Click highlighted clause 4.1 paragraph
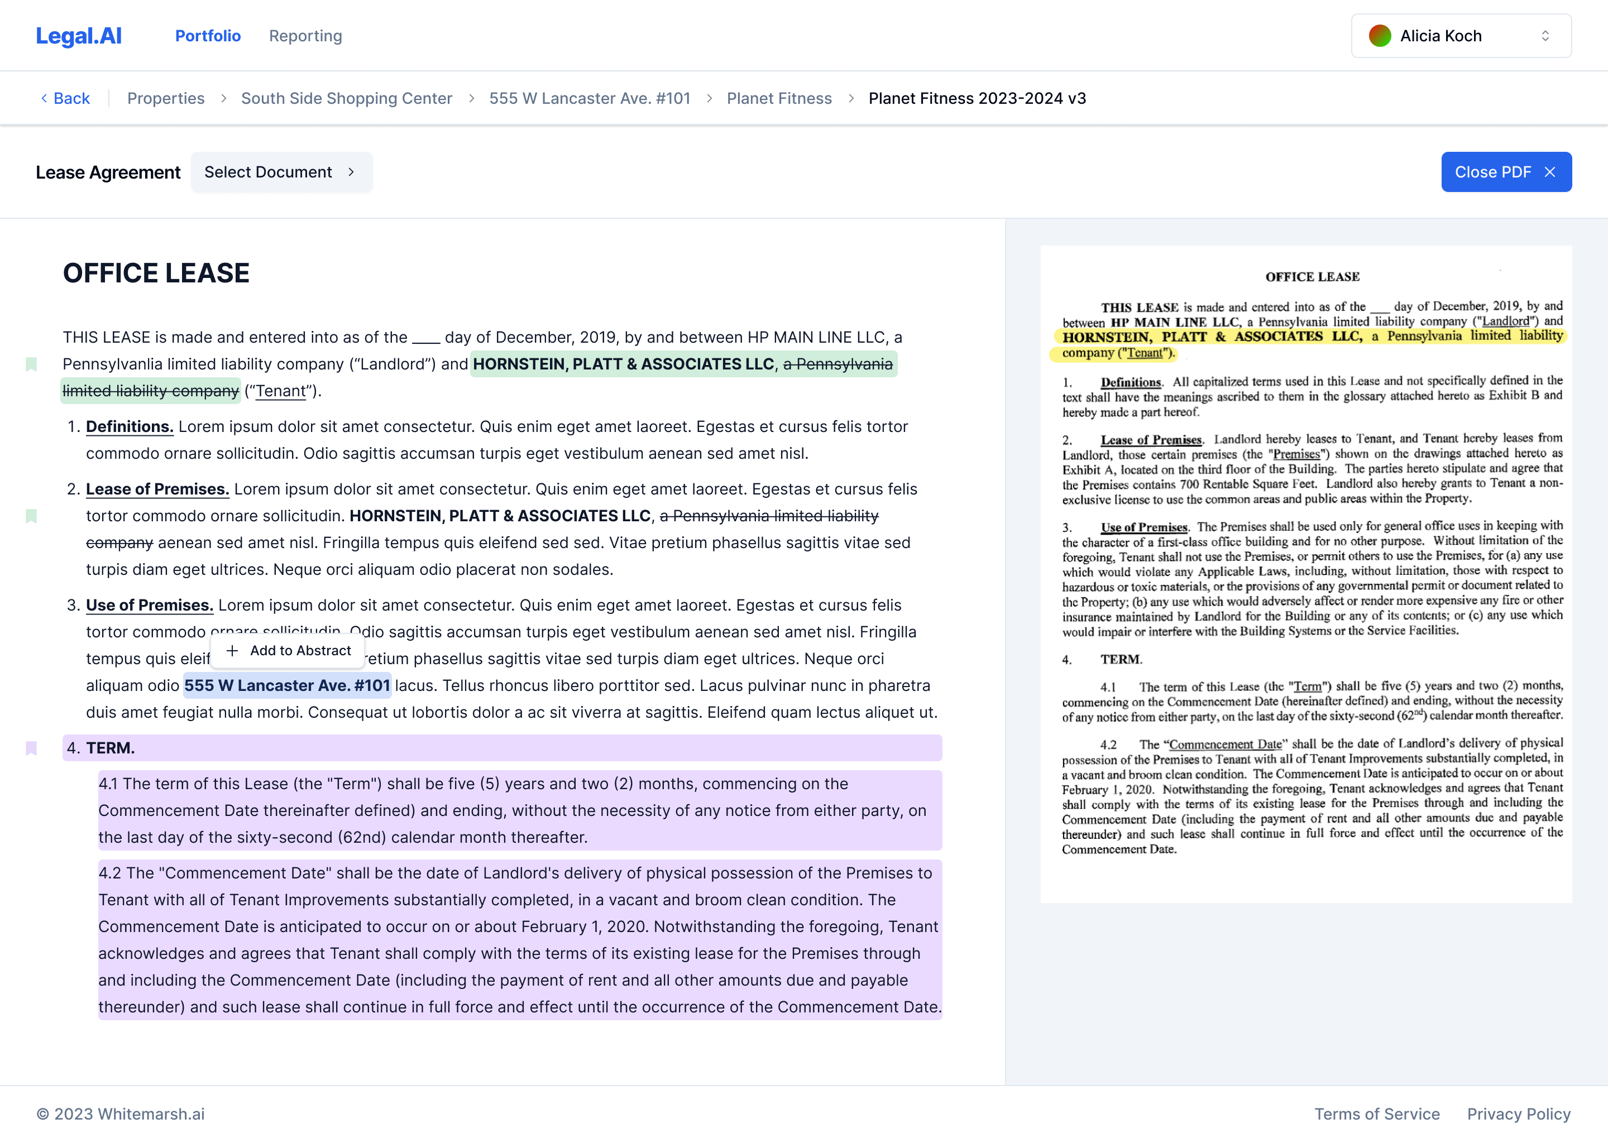The height and width of the screenshot is (1143, 1608). pyautogui.click(x=520, y=811)
